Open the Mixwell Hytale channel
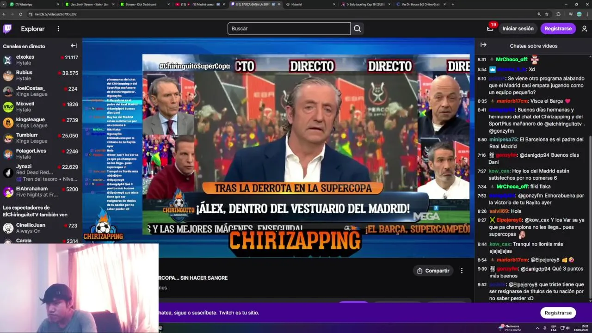 coord(41,107)
